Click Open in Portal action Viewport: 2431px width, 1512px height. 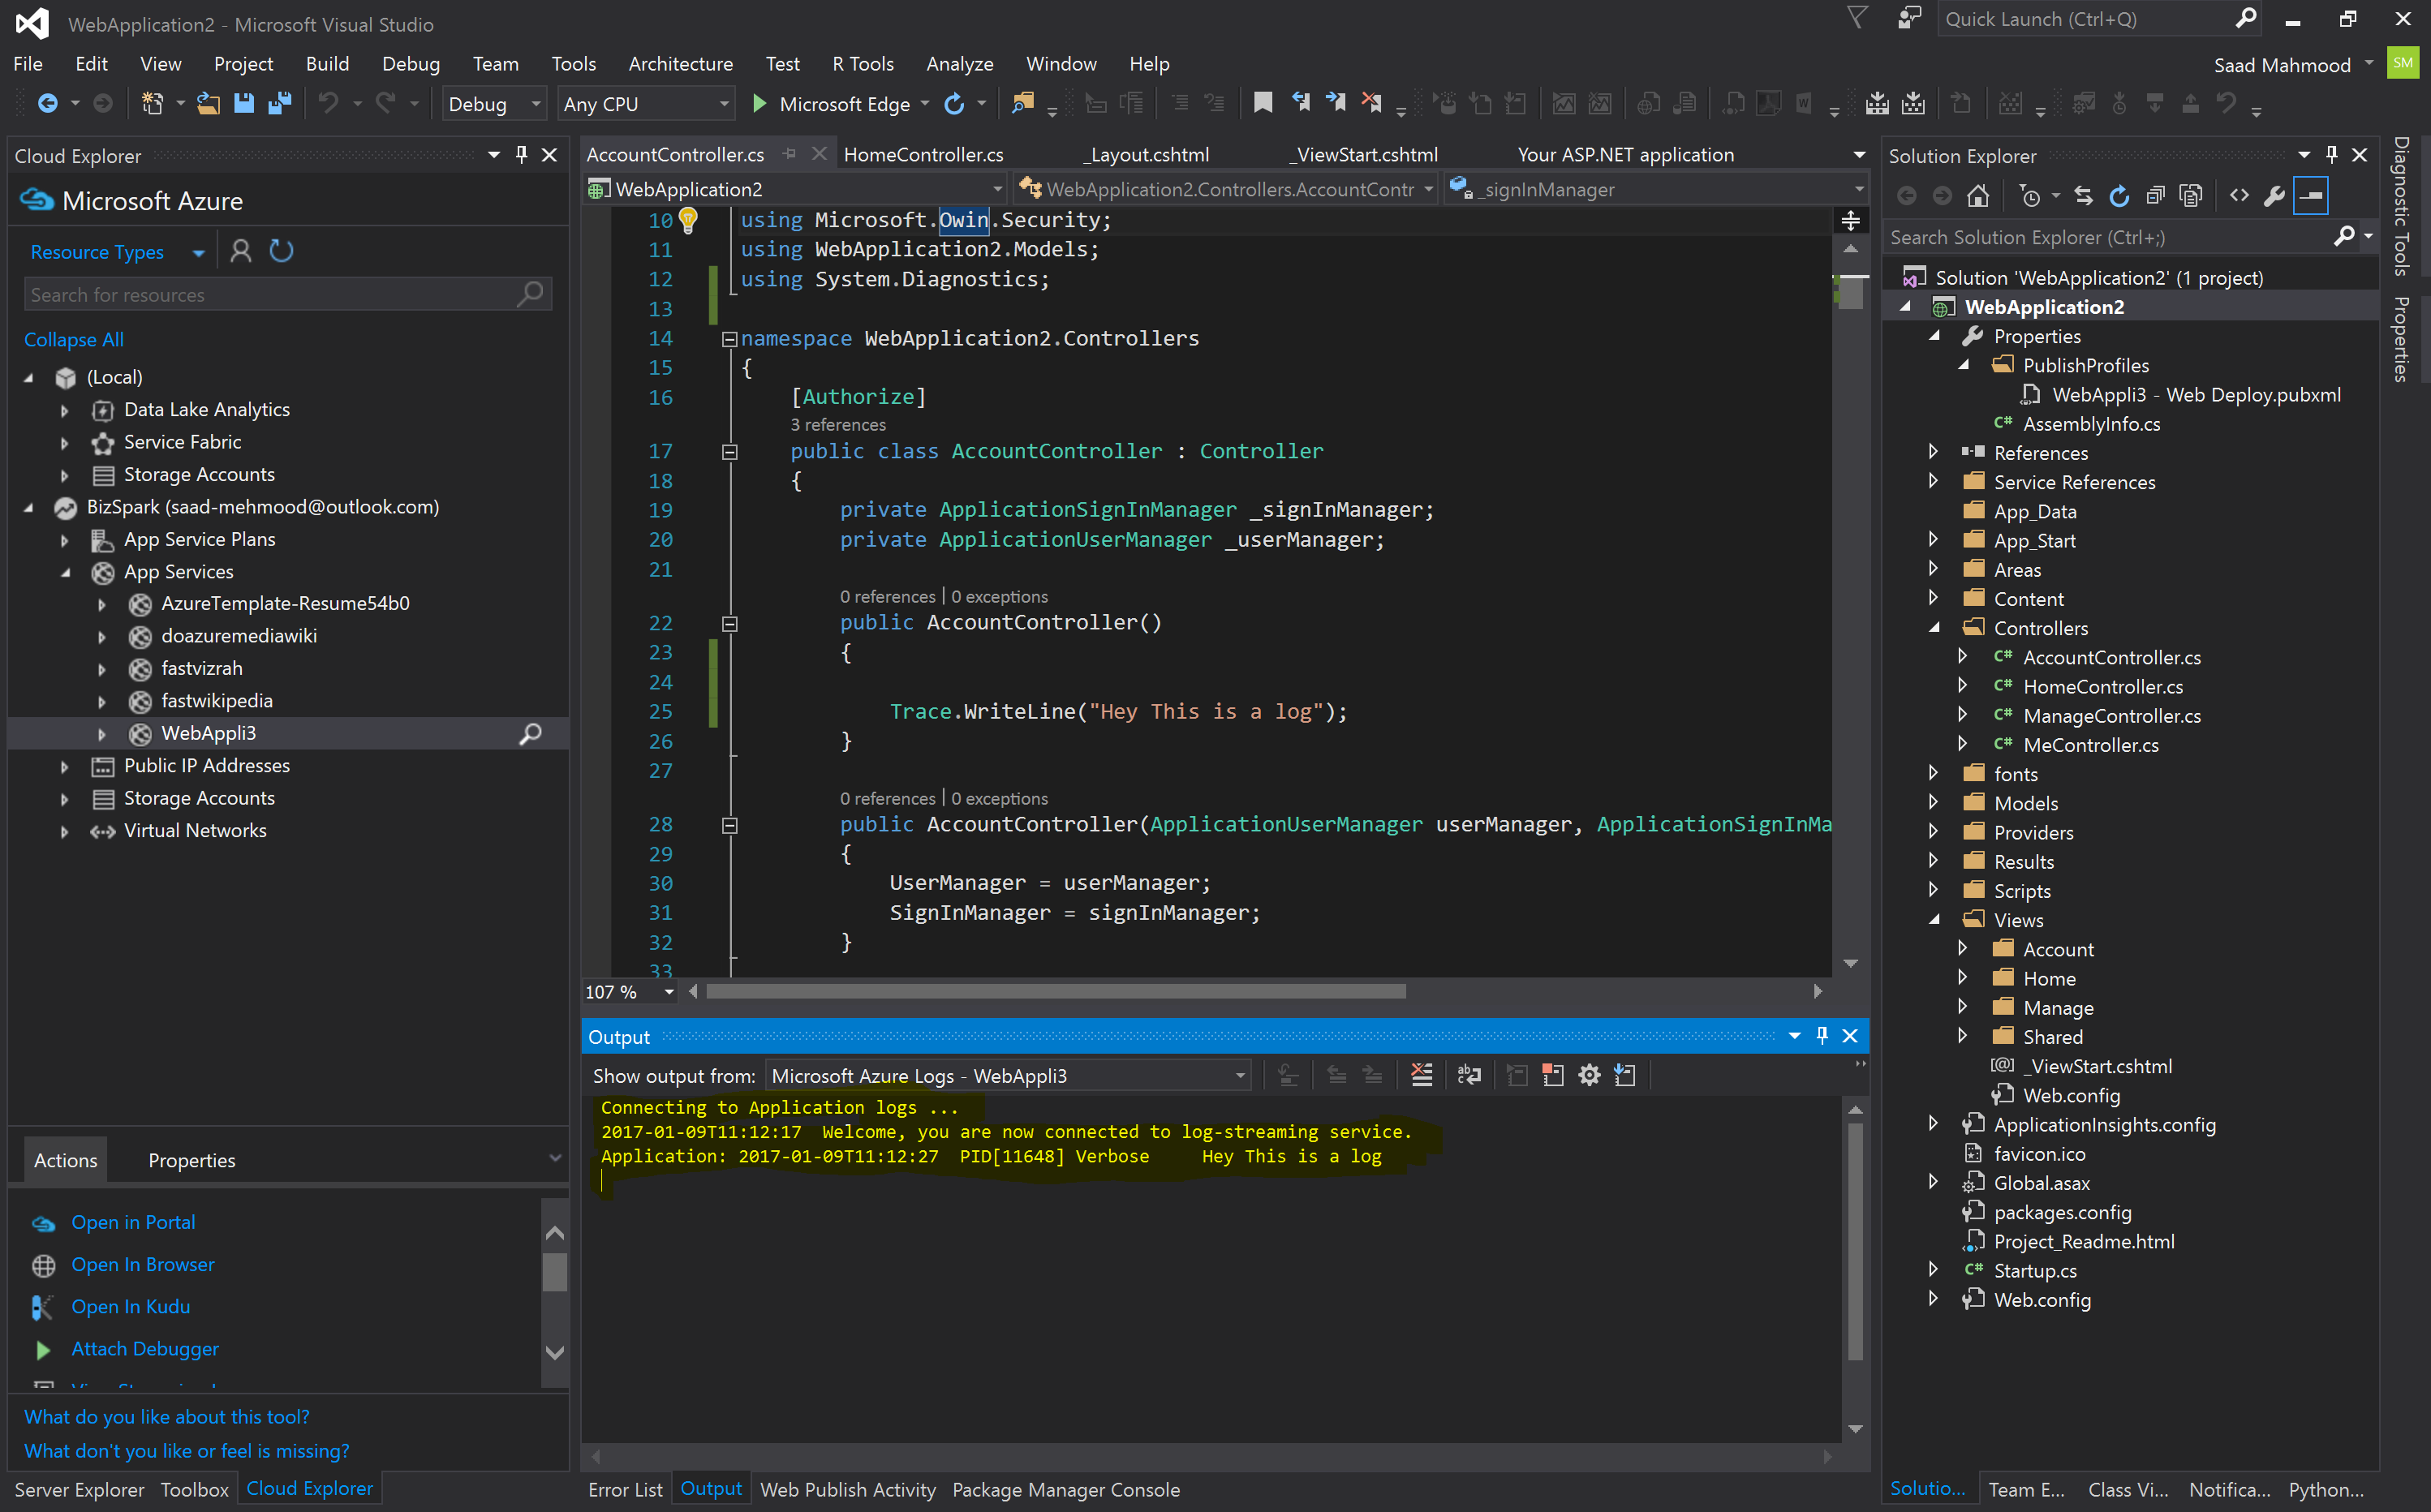point(133,1223)
